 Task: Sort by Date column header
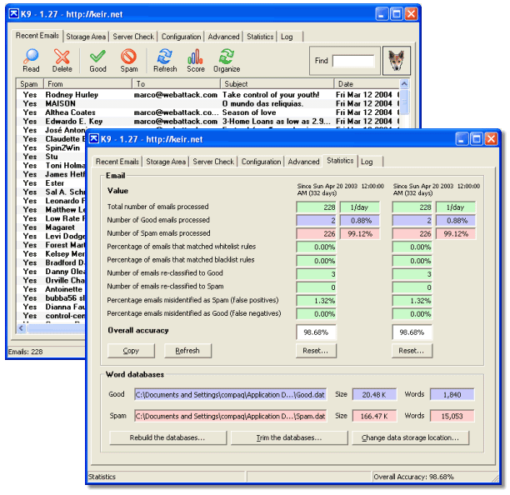(x=367, y=84)
